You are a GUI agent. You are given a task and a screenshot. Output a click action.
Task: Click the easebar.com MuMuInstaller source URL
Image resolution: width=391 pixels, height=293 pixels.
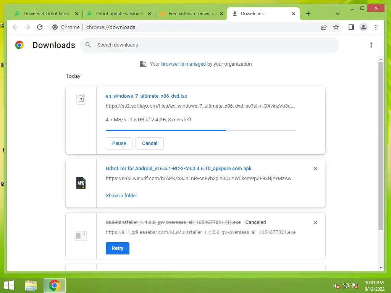[x=201, y=232]
